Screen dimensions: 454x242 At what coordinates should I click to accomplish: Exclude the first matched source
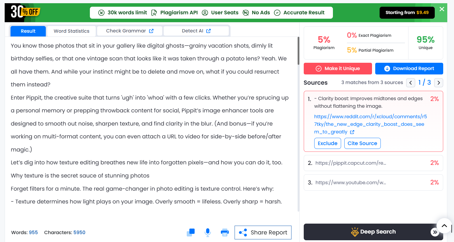327,143
